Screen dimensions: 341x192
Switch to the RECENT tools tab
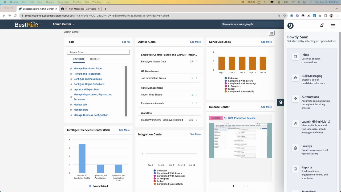[x=95, y=59]
